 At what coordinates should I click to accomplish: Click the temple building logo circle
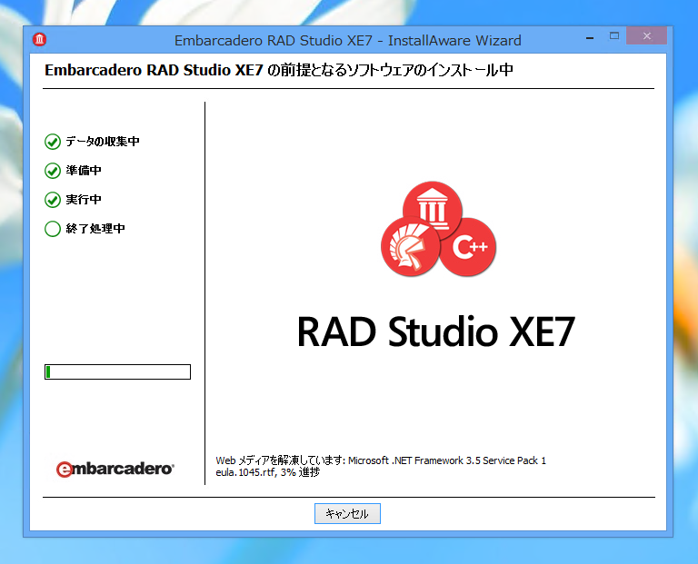click(x=433, y=210)
